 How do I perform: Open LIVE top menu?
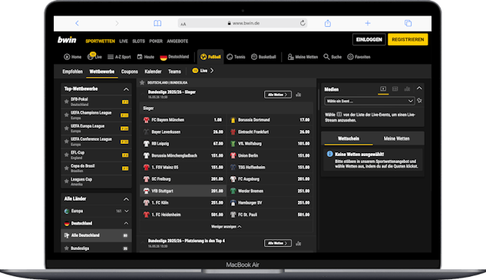point(124,41)
